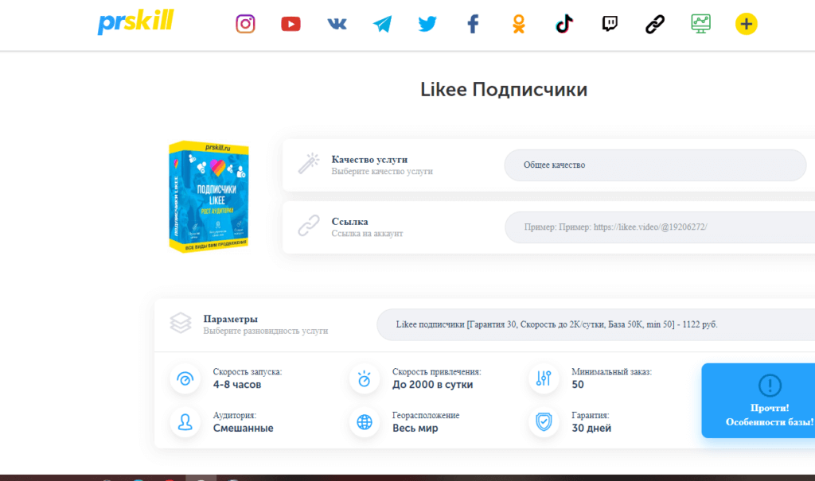815x481 pixels.
Task: Open the Facebook services icon
Action: click(x=473, y=25)
